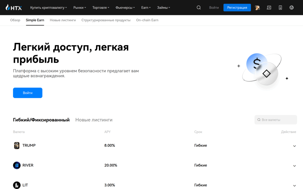Expand the Купить криптовалюту menu
Image resolution: width=303 pixels, height=189 pixels.
49,7
